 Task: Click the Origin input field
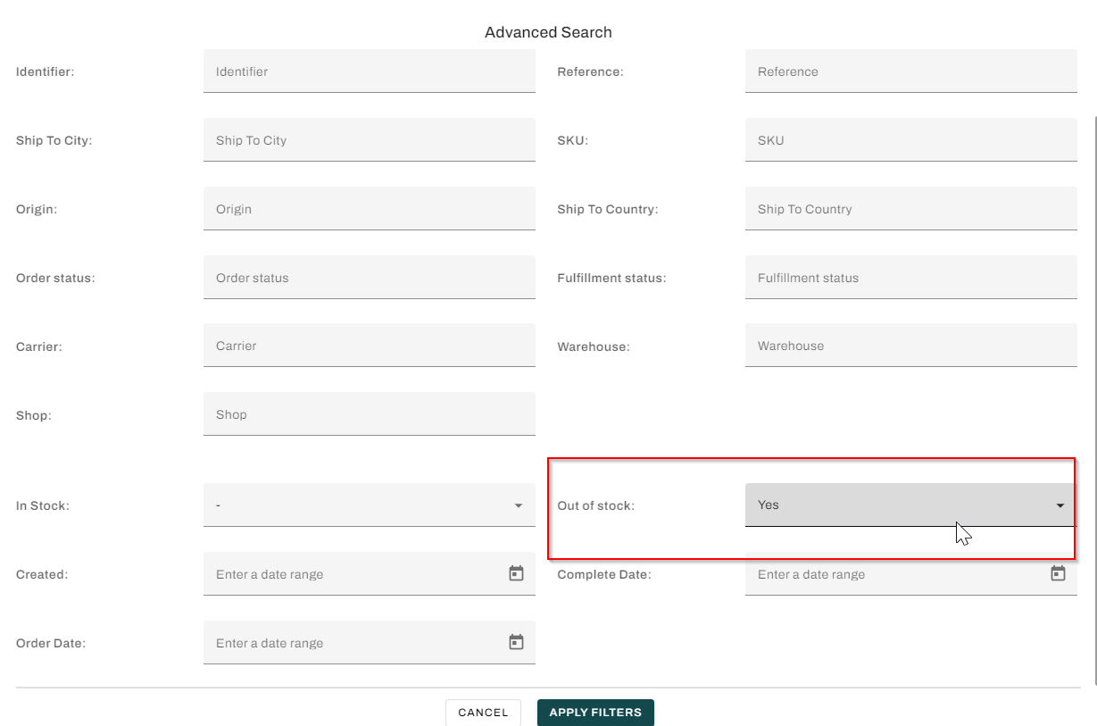point(370,209)
